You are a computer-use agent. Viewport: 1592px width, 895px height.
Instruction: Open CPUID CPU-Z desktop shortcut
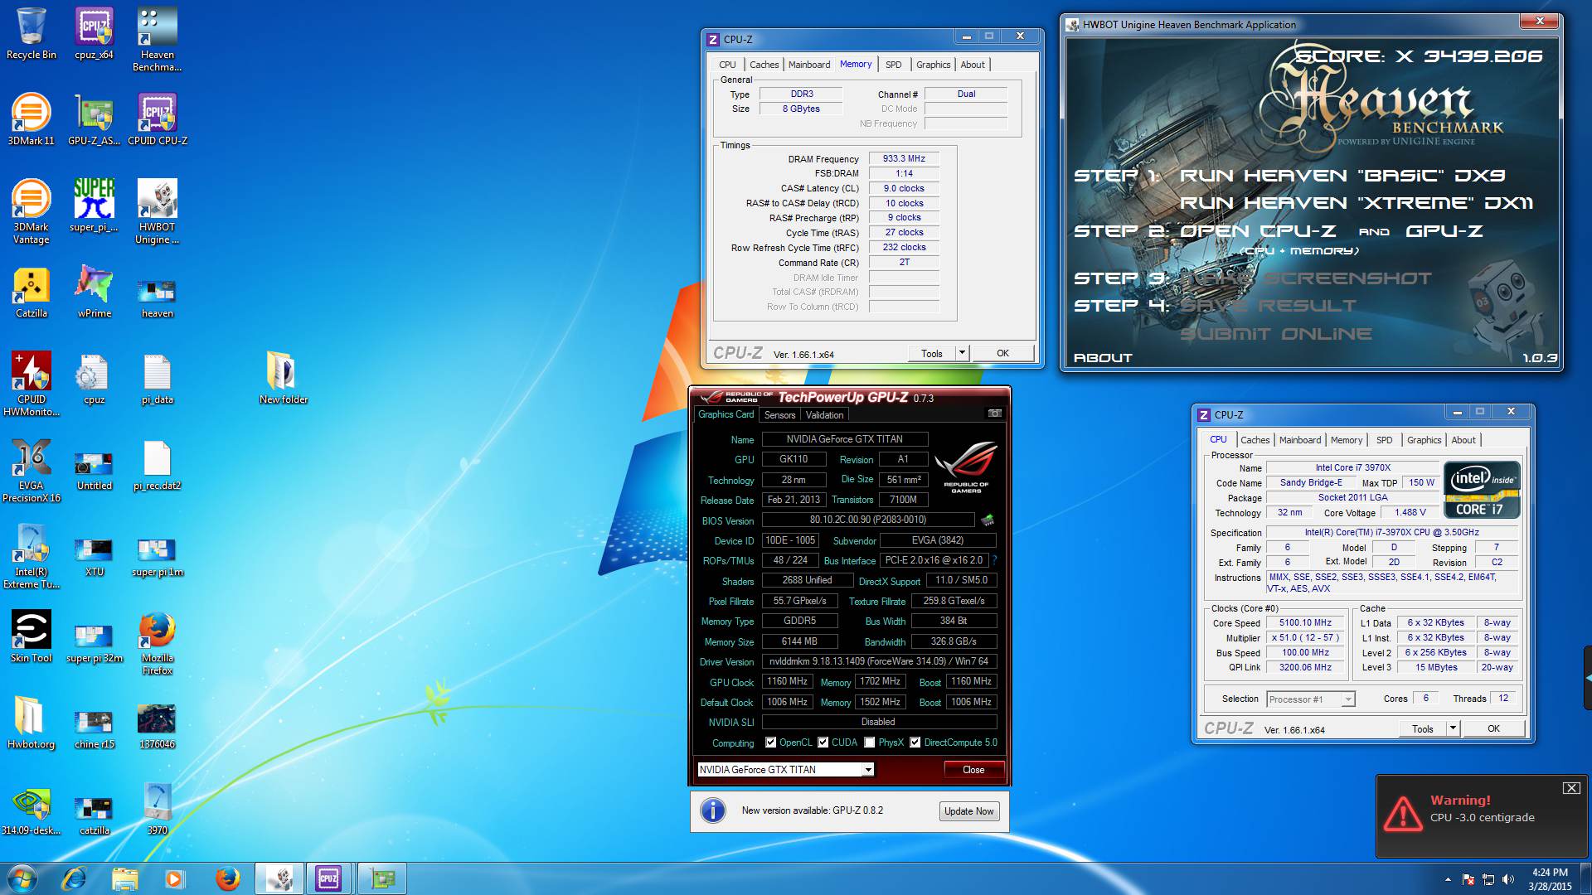[x=158, y=119]
